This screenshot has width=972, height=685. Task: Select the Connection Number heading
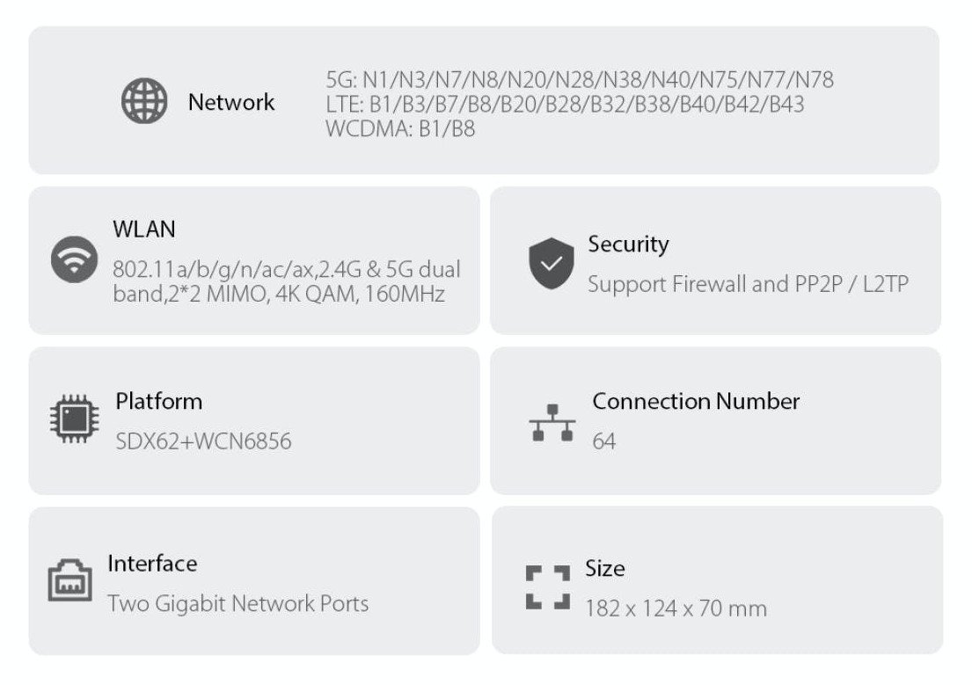click(x=696, y=402)
